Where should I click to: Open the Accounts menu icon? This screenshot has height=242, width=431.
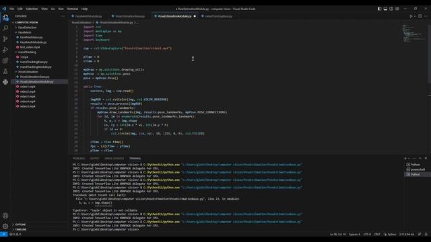click(5, 216)
